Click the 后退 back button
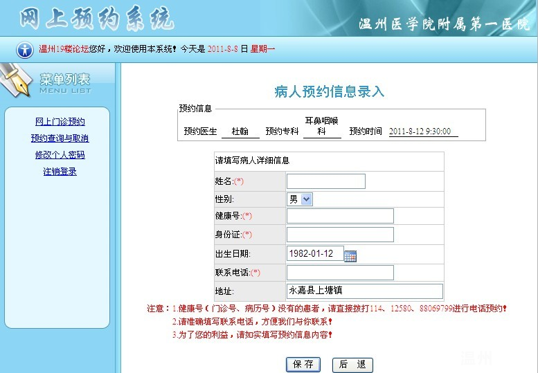The height and width of the screenshot is (373, 538). coord(352,365)
